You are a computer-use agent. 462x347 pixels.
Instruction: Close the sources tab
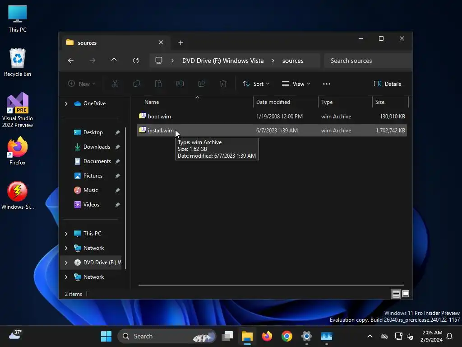click(x=161, y=42)
